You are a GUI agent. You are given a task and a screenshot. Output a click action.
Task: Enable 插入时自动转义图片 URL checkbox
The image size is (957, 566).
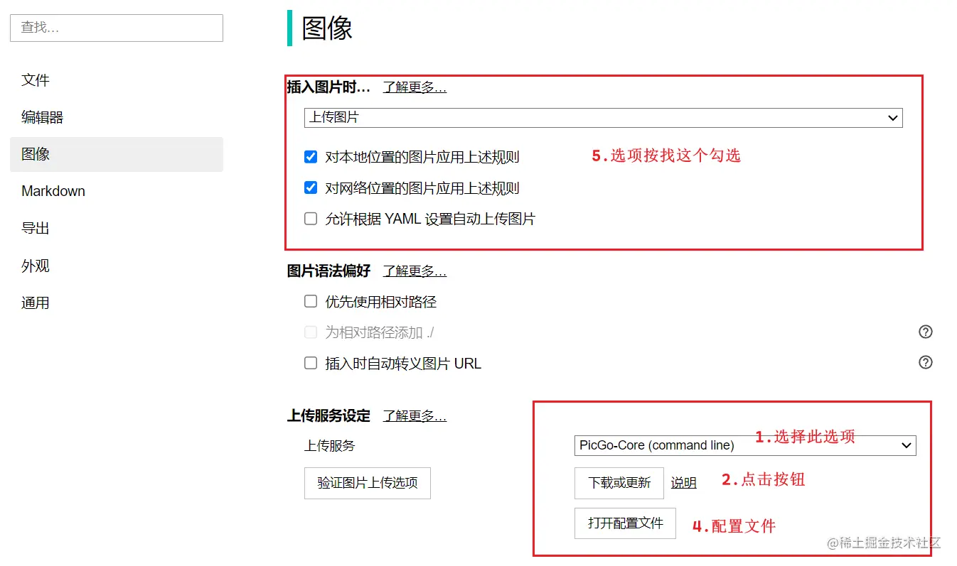311,363
